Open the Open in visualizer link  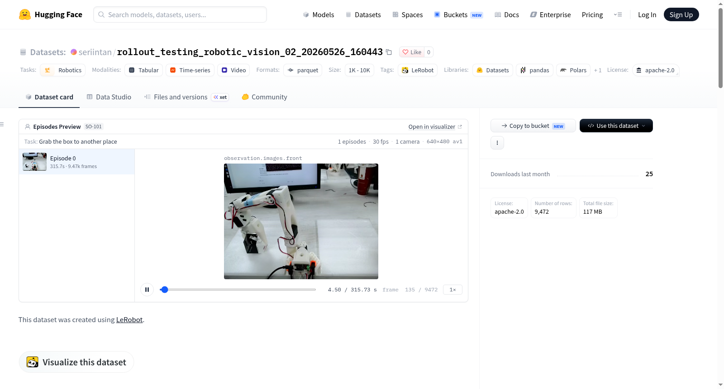[435, 127]
